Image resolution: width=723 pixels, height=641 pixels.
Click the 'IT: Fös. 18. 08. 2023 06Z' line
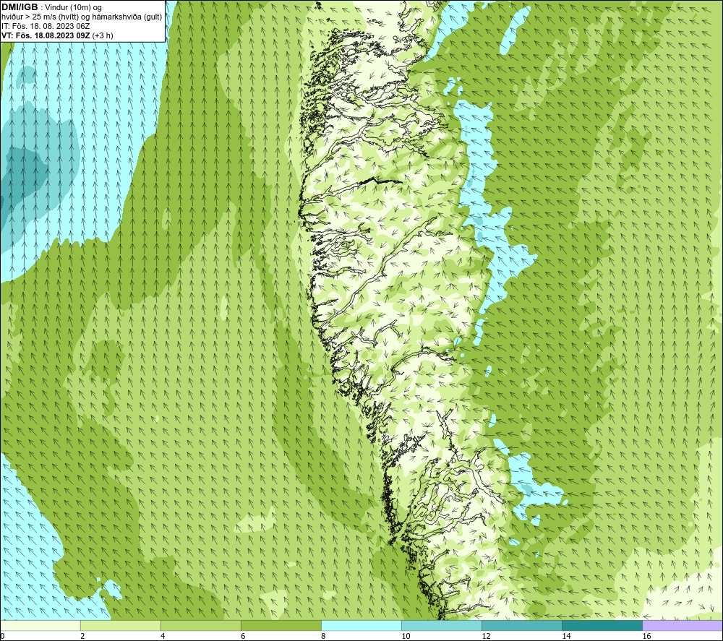pos(46,26)
